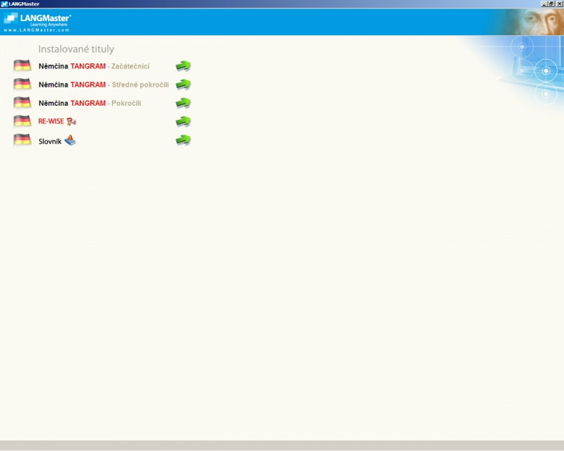Image resolution: width=564 pixels, height=451 pixels.
Task: Click the Slovník dictionary book icon
Action: click(70, 140)
